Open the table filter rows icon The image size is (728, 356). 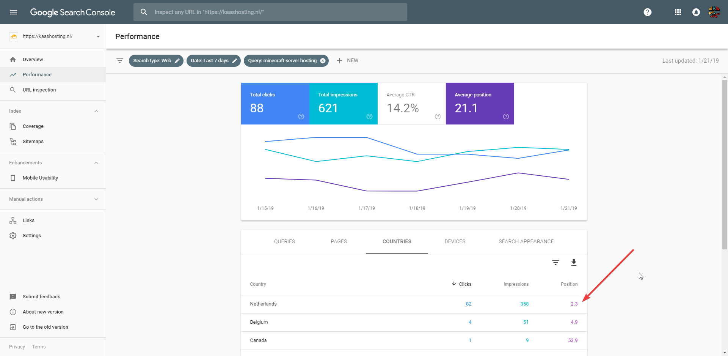point(555,263)
